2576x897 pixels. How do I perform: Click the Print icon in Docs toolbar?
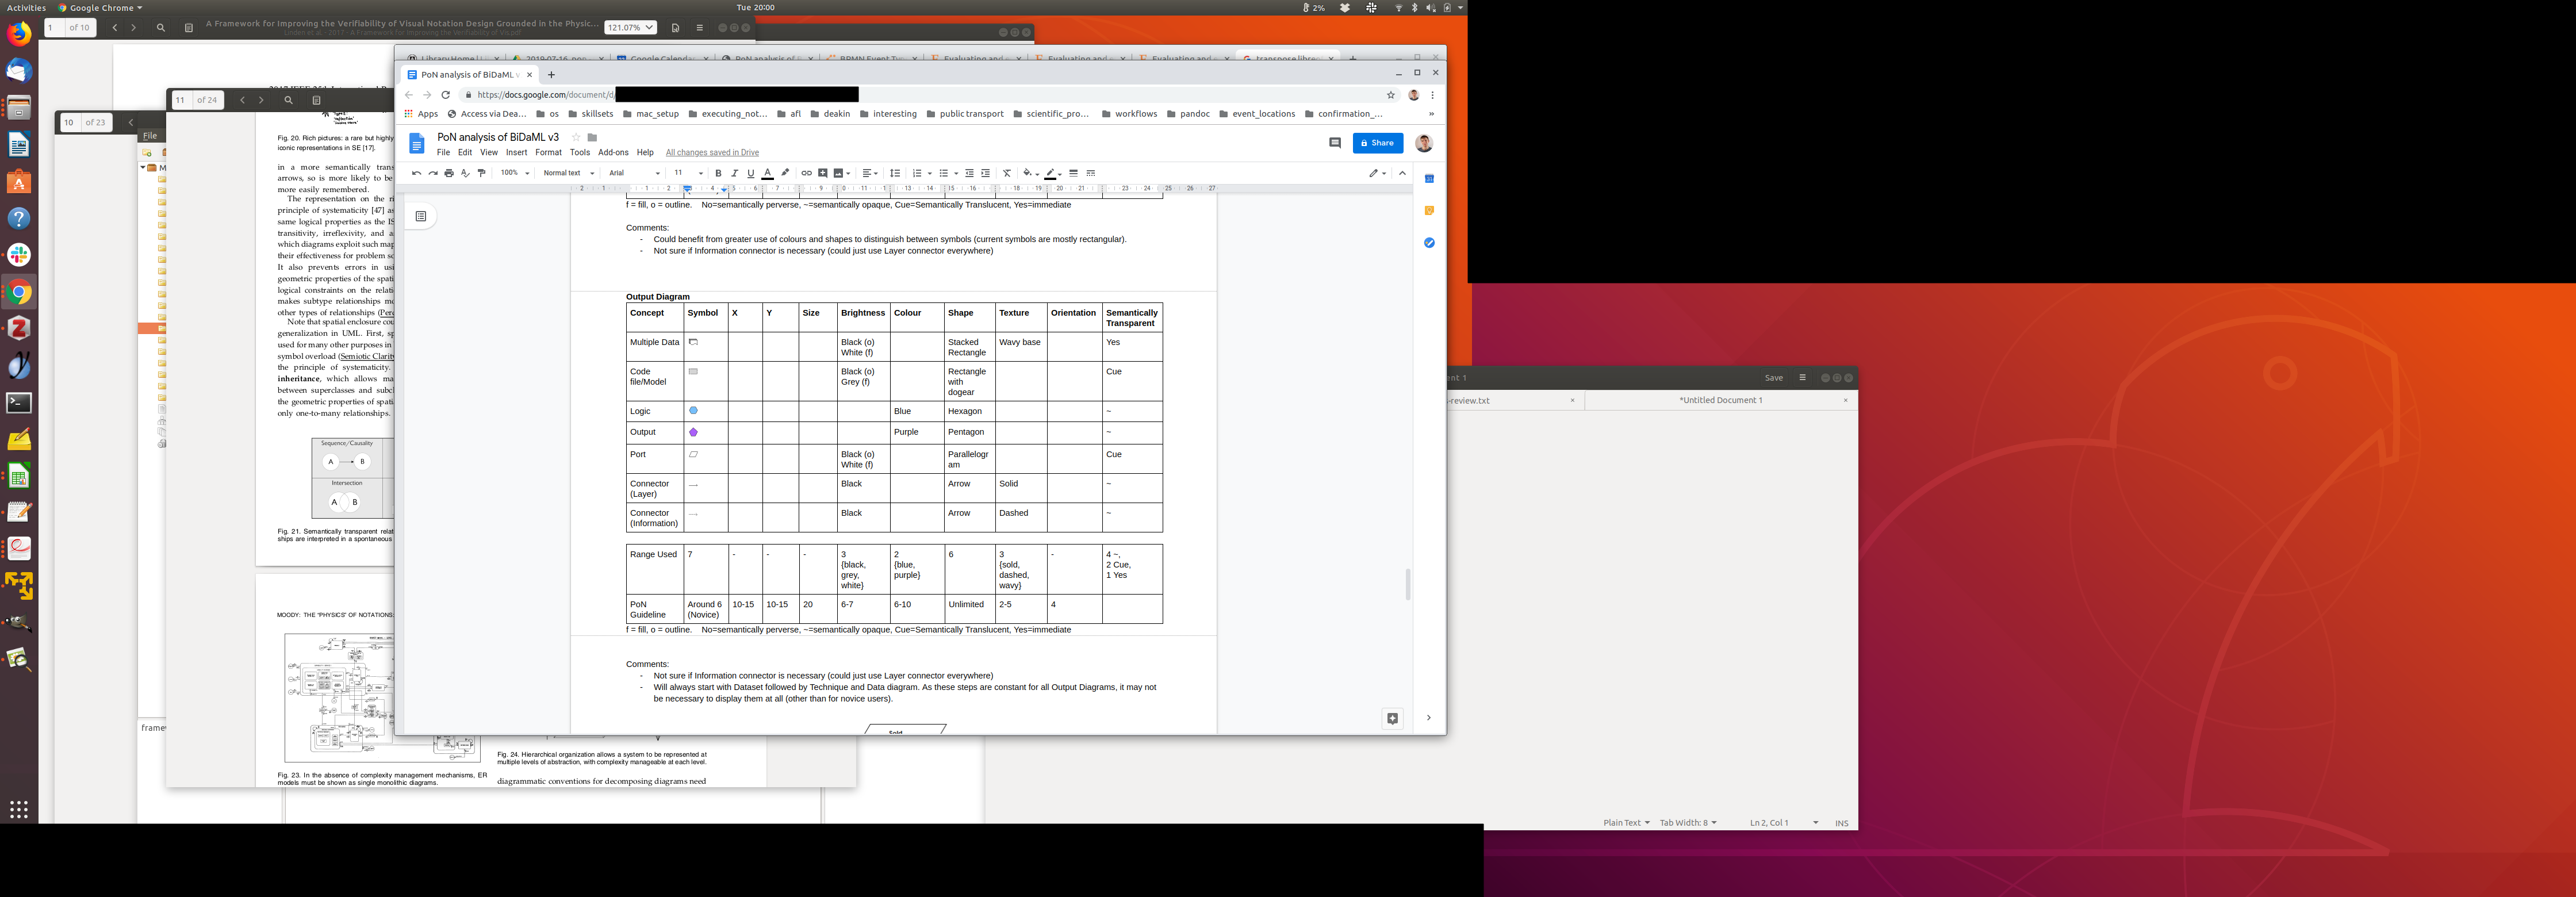click(449, 173)
